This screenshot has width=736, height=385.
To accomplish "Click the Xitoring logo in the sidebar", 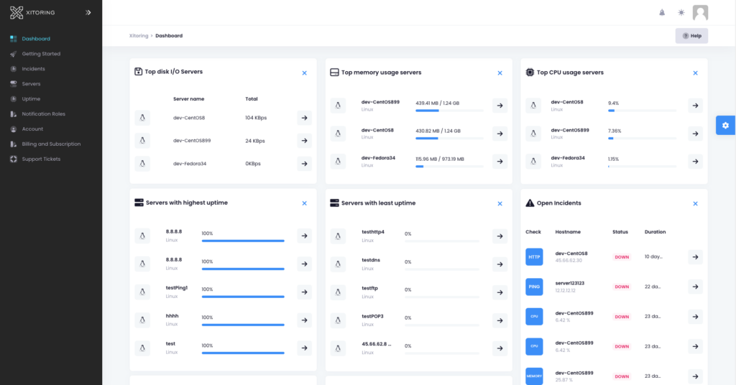I will [32, 13].
